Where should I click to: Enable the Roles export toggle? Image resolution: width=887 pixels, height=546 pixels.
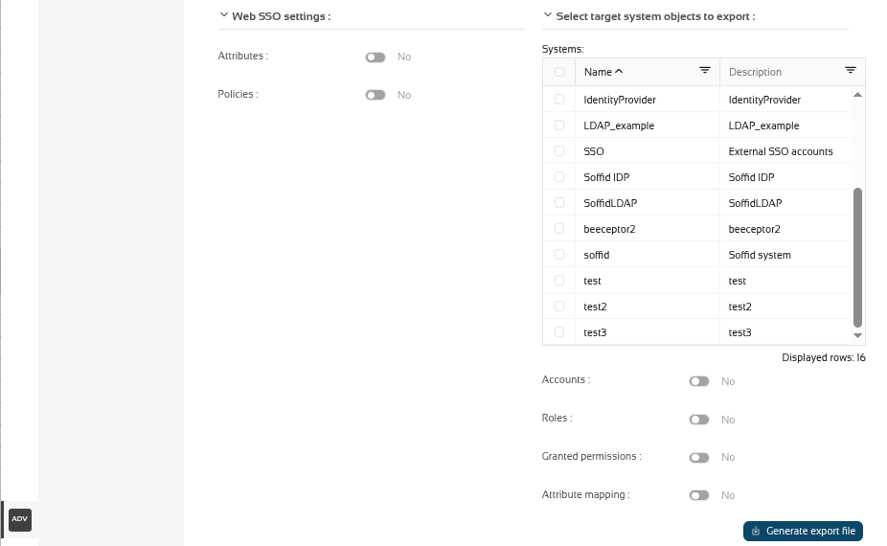699,420
